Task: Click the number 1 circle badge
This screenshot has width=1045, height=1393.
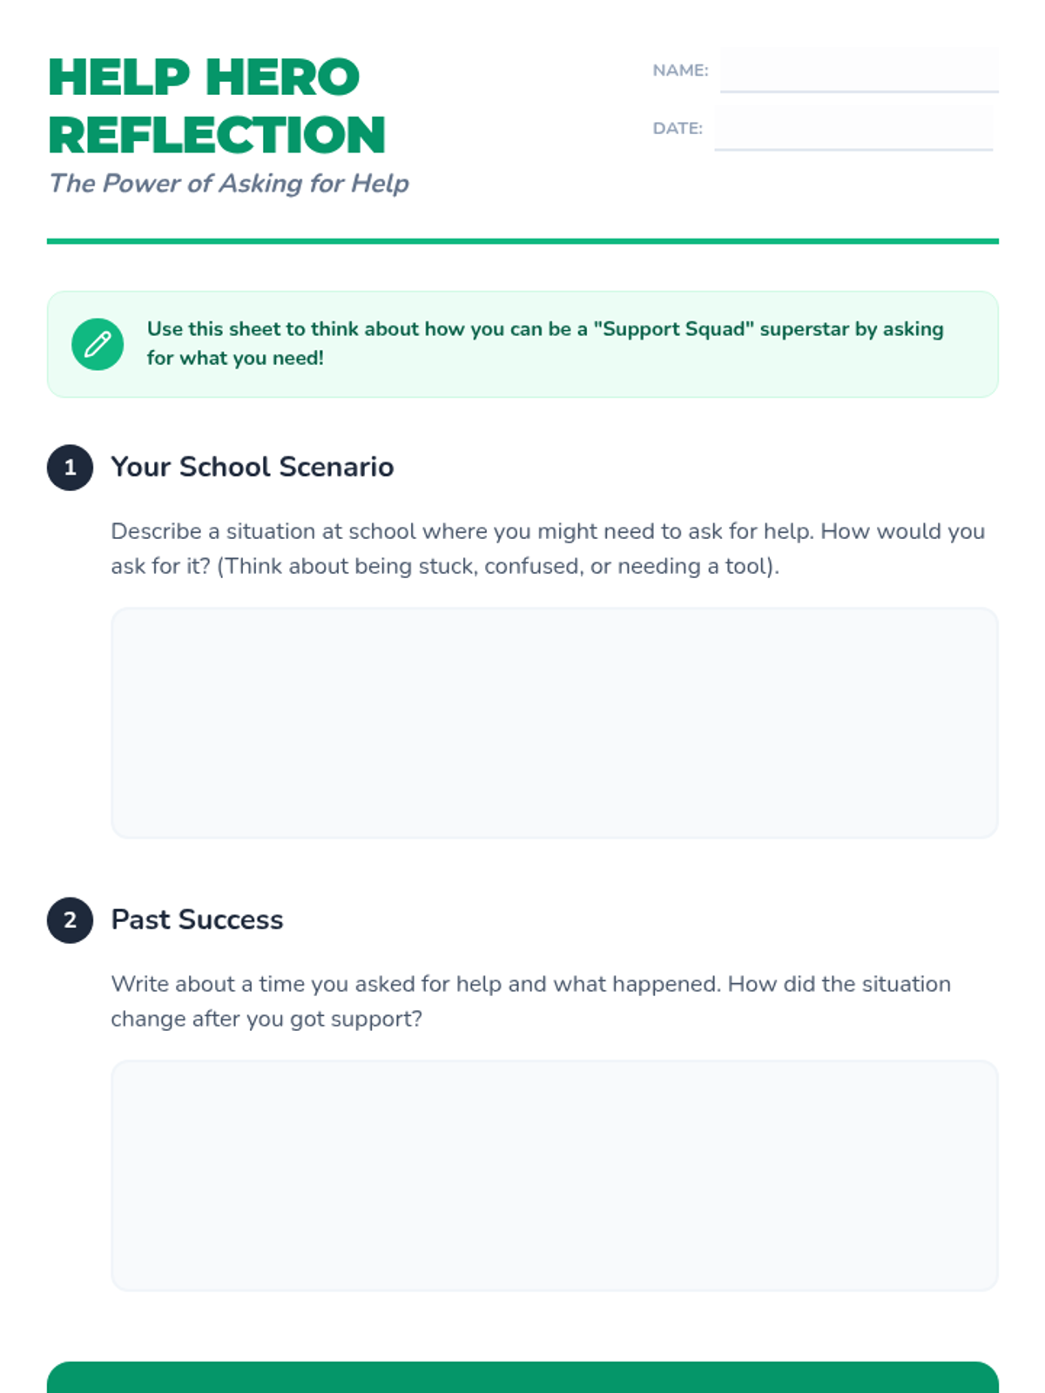Action: pos(70,468)
